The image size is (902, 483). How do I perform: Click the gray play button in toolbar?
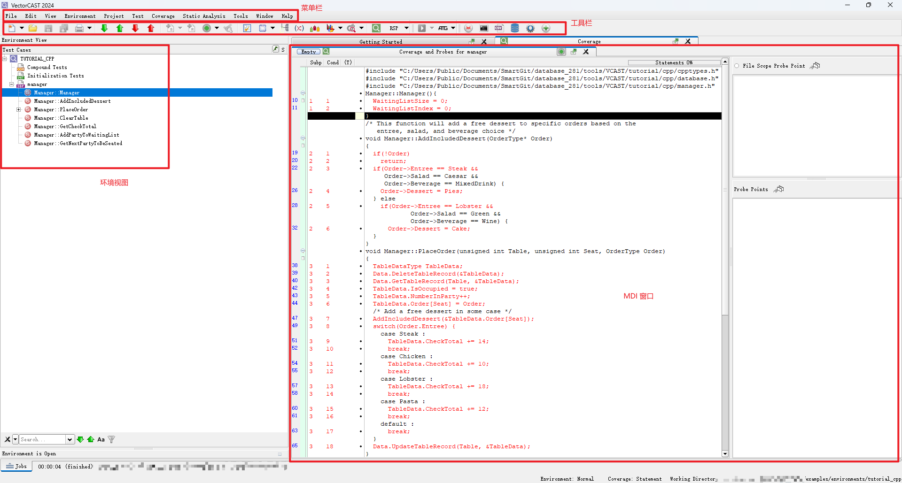pyautogui.click(x=422, y=28)
